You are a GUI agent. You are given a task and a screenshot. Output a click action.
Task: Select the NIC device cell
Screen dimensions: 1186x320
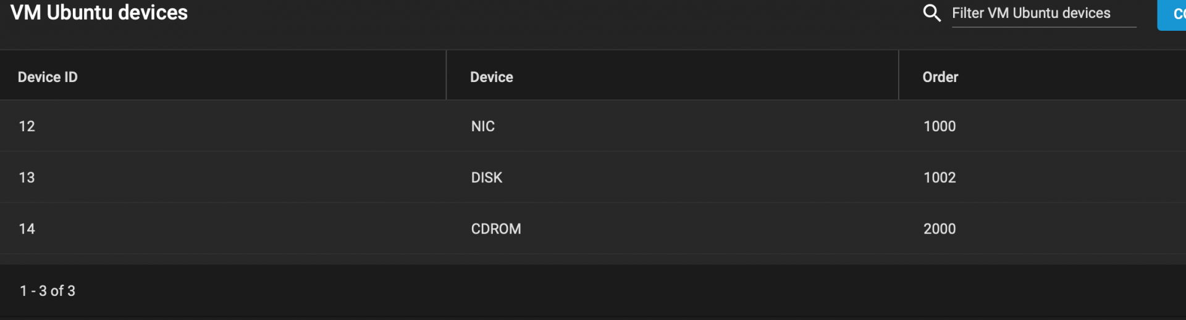click(x=483, y=126)
